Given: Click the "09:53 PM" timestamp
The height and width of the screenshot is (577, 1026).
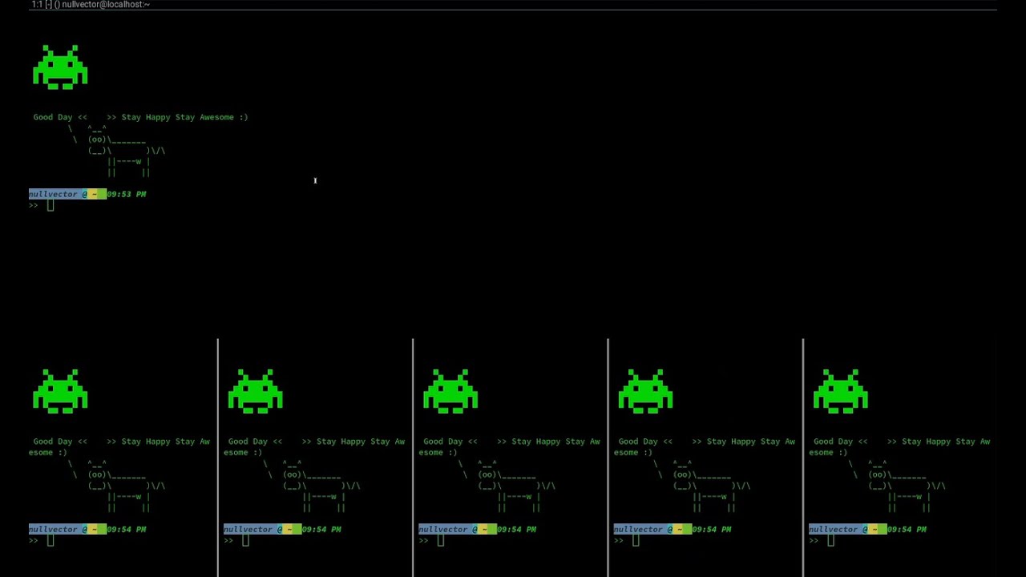Looking at the screenshot, I should pyautogui.click(x=127, y=194).
